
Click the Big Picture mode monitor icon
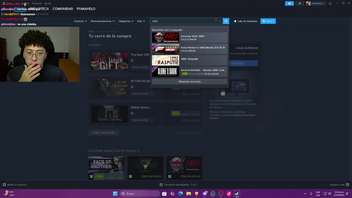(x=330, y=3)
